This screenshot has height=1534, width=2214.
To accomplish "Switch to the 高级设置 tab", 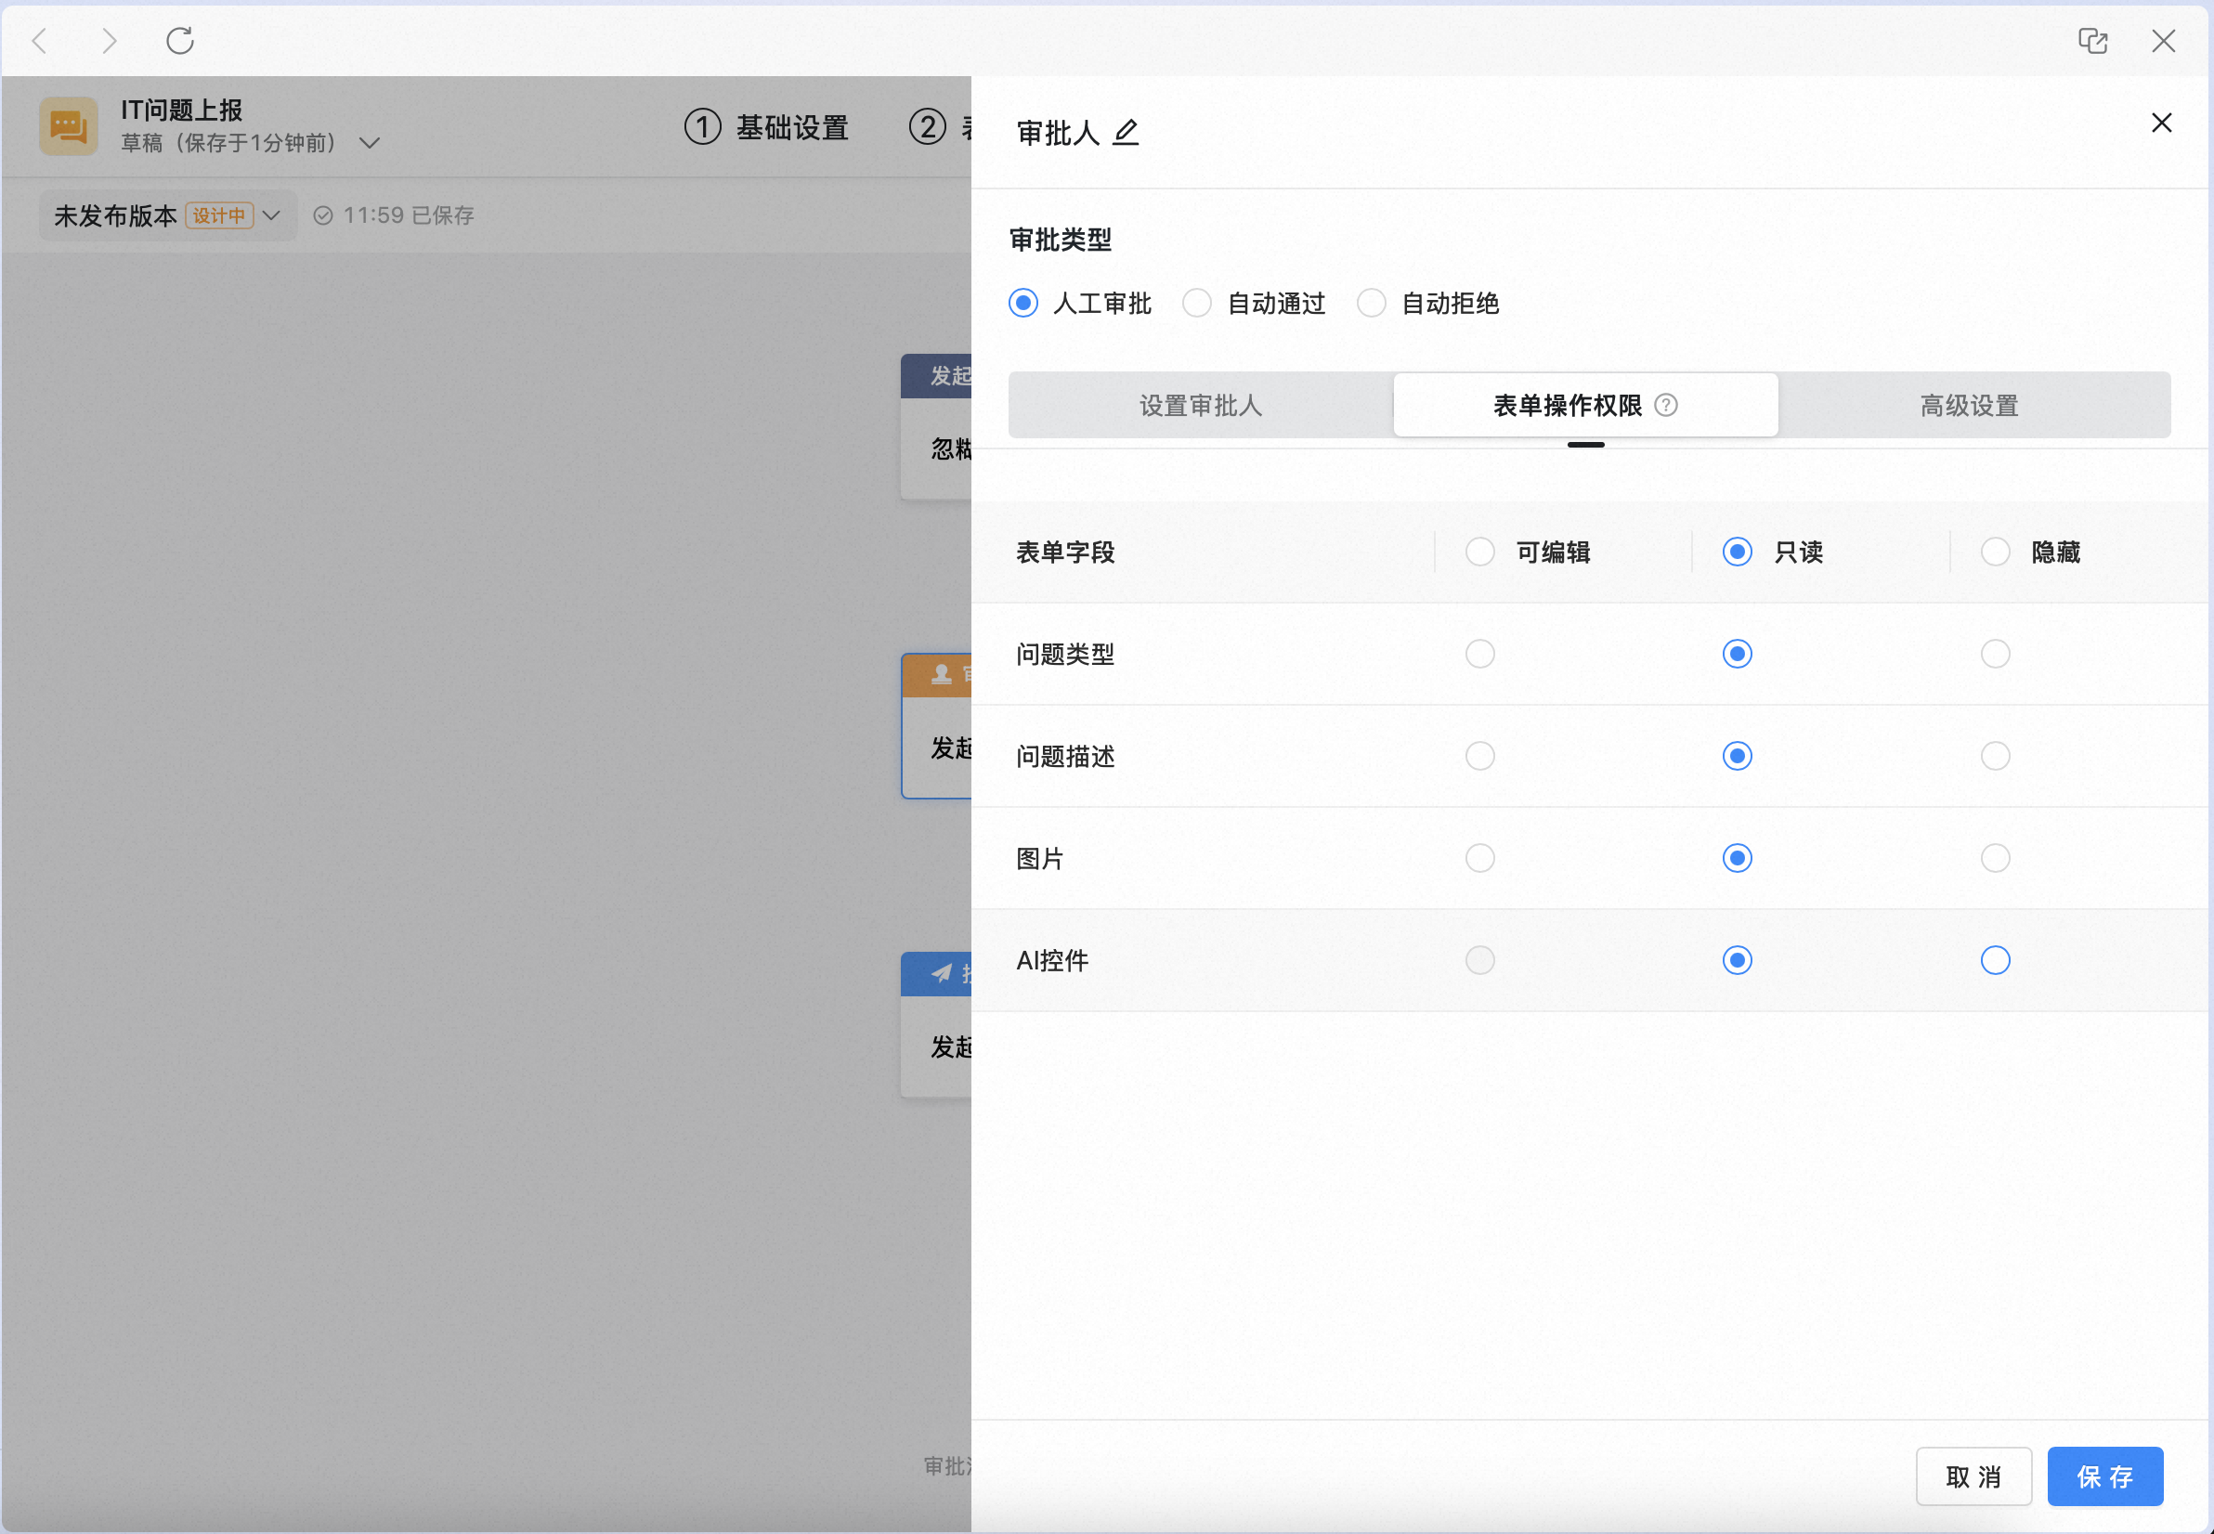I will pos(1969,406).
